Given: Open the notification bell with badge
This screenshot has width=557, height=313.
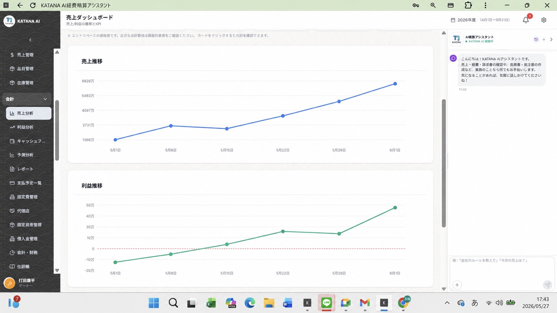Looking at the screenshot, I should tap(526, 20).
